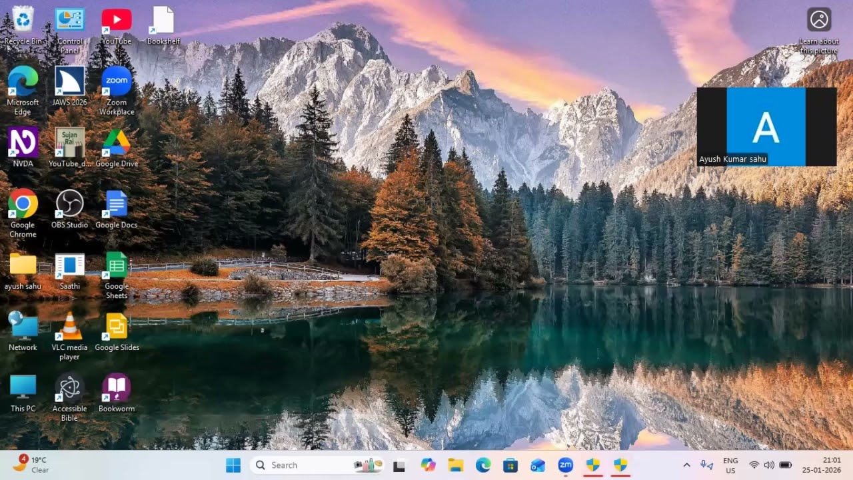Open the clock showing 21:01 25-01-2026
The width and height of the screenshot is (853, 480).
tap(822, 465)
